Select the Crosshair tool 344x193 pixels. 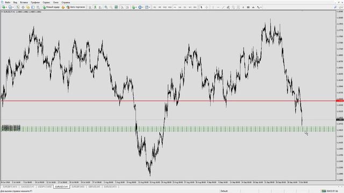pyautogui.click(x=206, y=7)
